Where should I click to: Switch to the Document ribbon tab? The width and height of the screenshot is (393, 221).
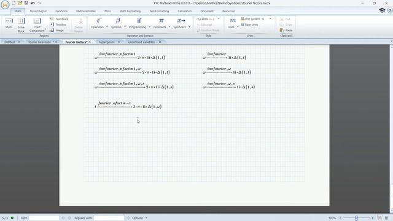[207, 11]
